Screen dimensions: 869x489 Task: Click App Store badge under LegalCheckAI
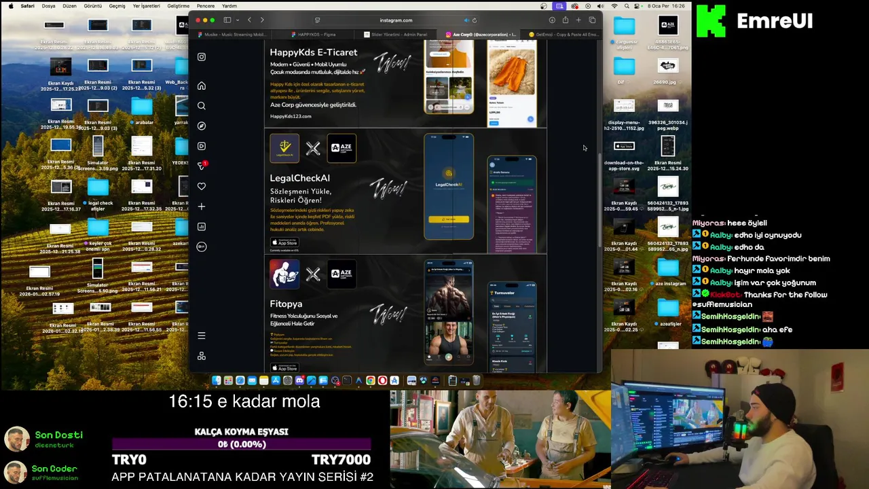[x=284, y=242]
